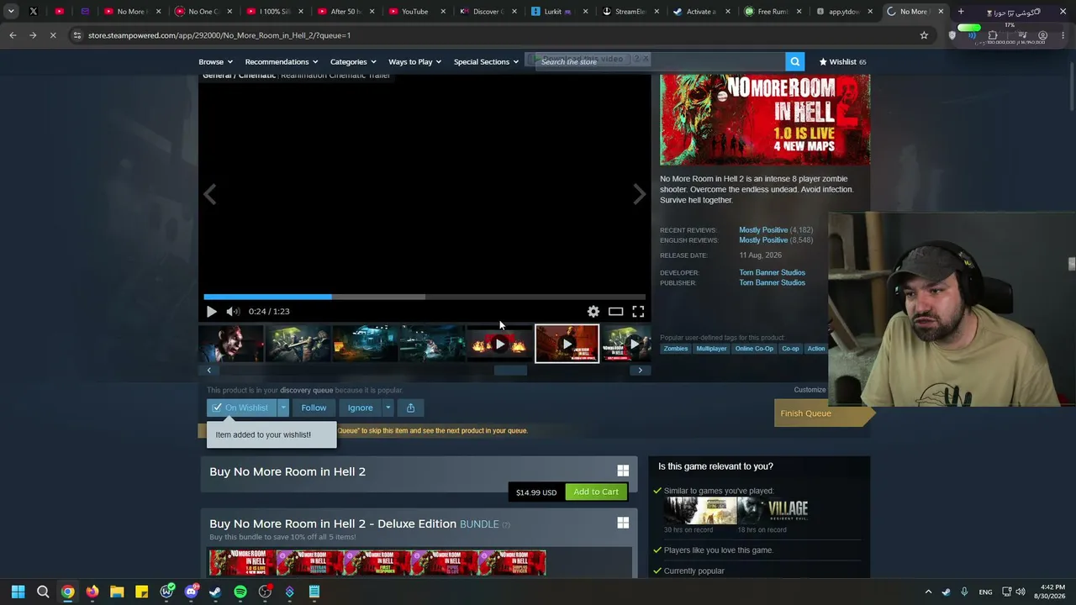Stop loading the page

[x=52, y=35]
